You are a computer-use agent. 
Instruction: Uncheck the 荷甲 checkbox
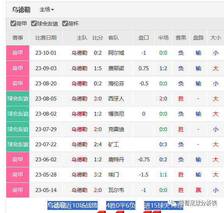(13, 24)
